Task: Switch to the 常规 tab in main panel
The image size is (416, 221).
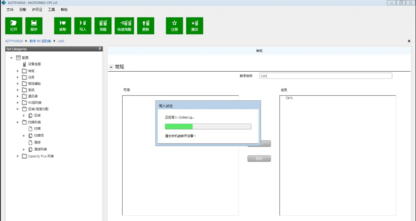Action: coord(259,50)
